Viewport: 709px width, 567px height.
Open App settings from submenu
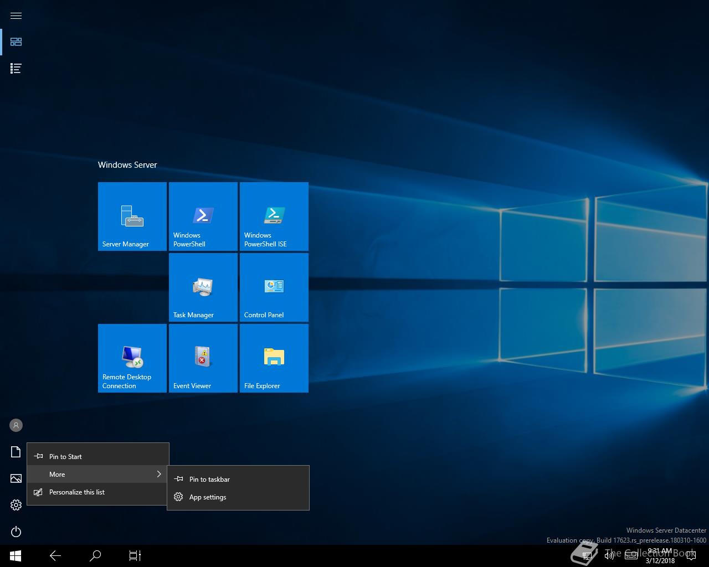(238, 497)
